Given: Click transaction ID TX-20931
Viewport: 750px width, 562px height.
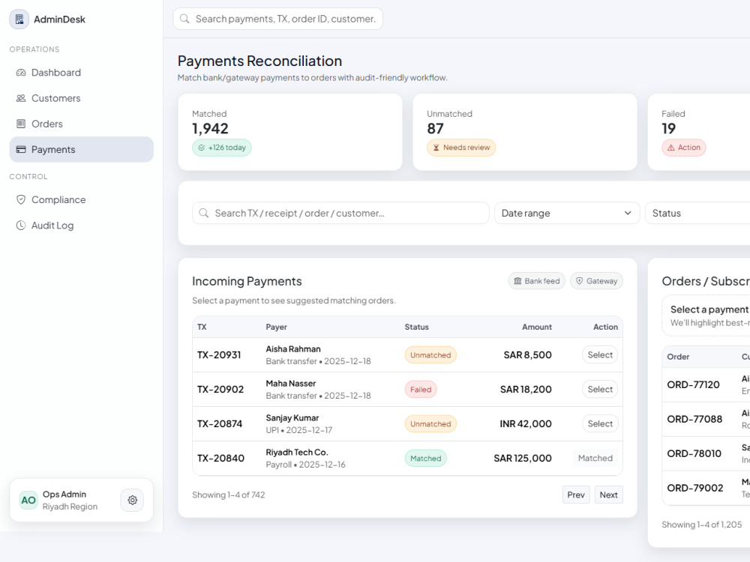Looking at the screenshot, I should 219,355.
